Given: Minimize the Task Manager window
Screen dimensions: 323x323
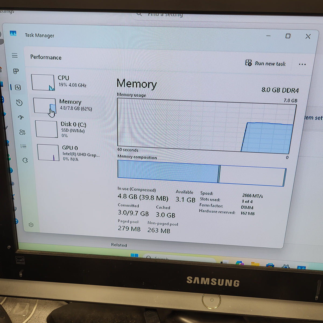Looking at the screenshot, I should tap(268, 36).
